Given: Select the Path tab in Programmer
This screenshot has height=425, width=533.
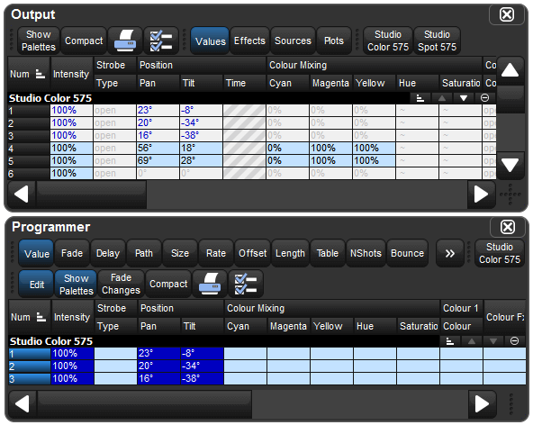Looking at the screenshot, I should 144,253.
